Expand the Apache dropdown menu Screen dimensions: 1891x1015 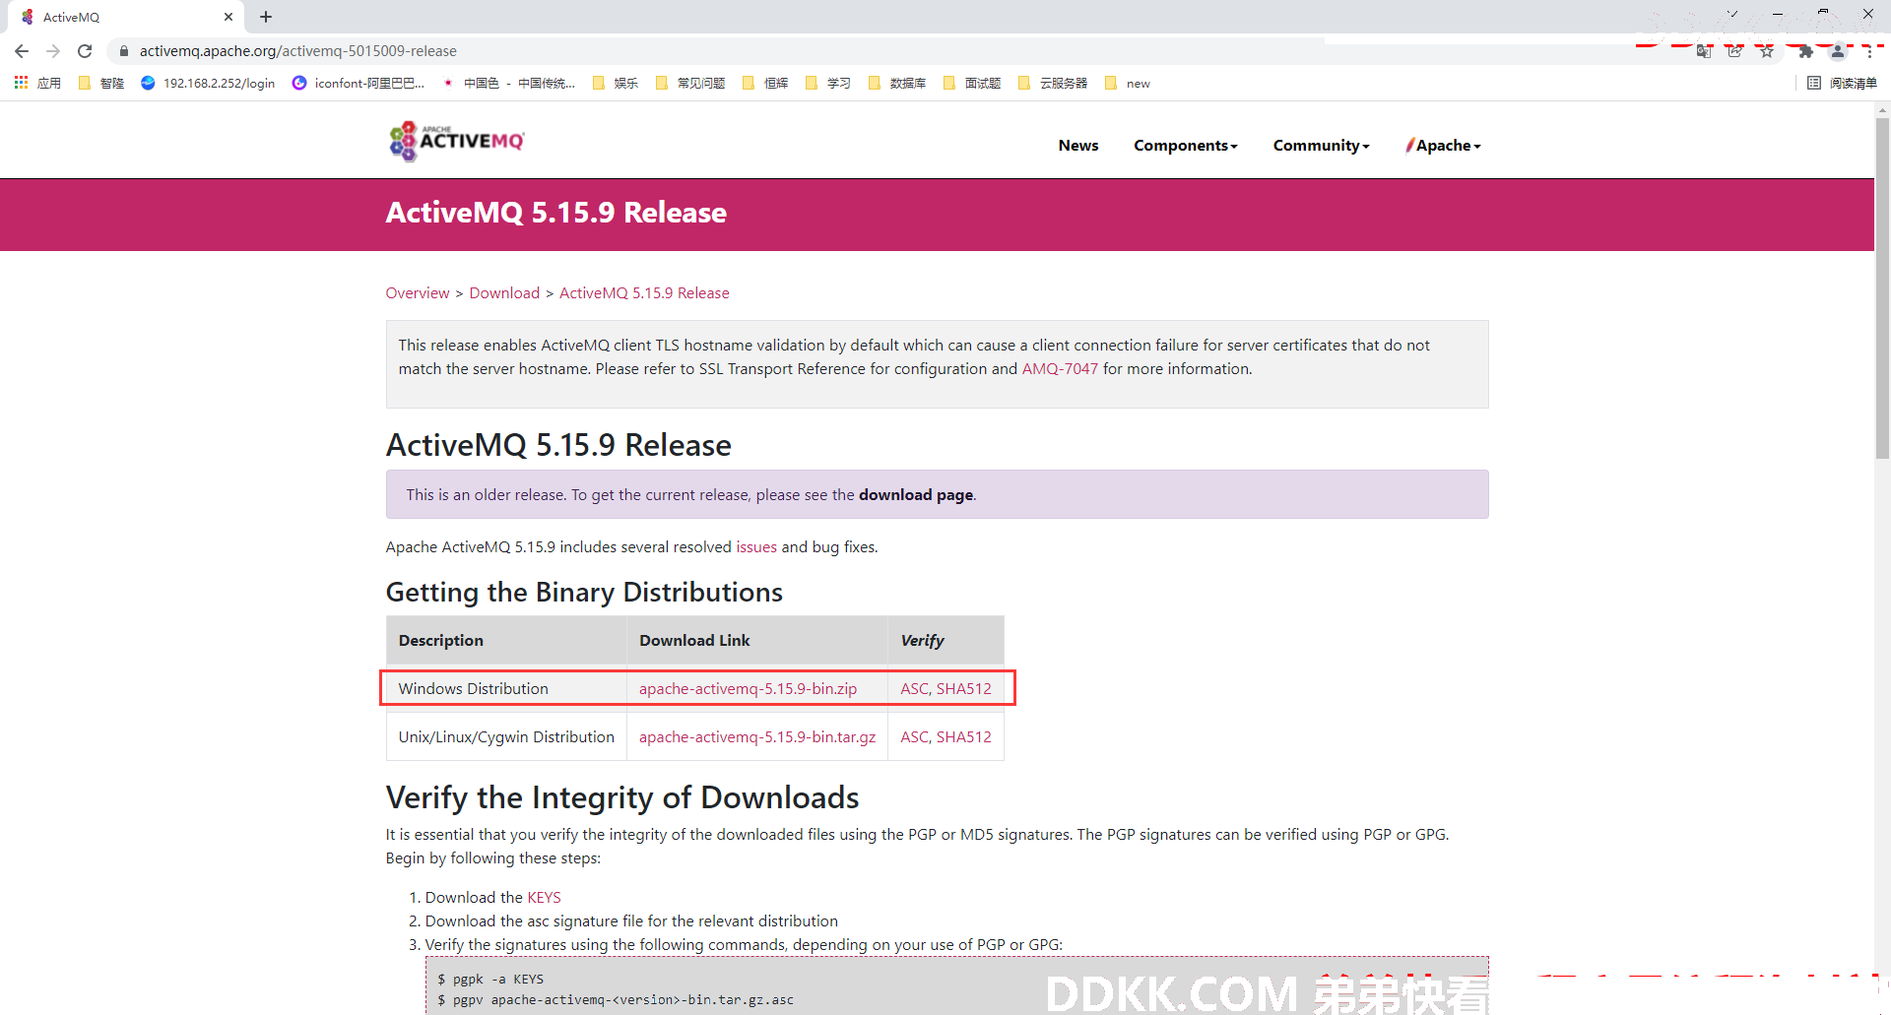pyautogui.click(x=1443, y=146)
